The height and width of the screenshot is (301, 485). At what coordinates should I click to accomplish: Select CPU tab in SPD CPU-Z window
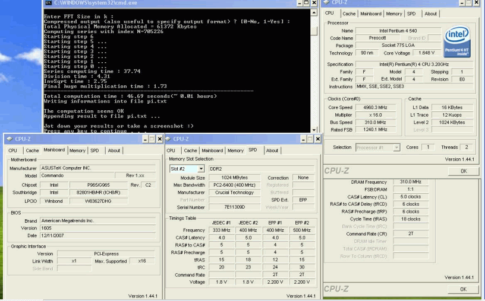pyautogui.click(x=171, y=150)
